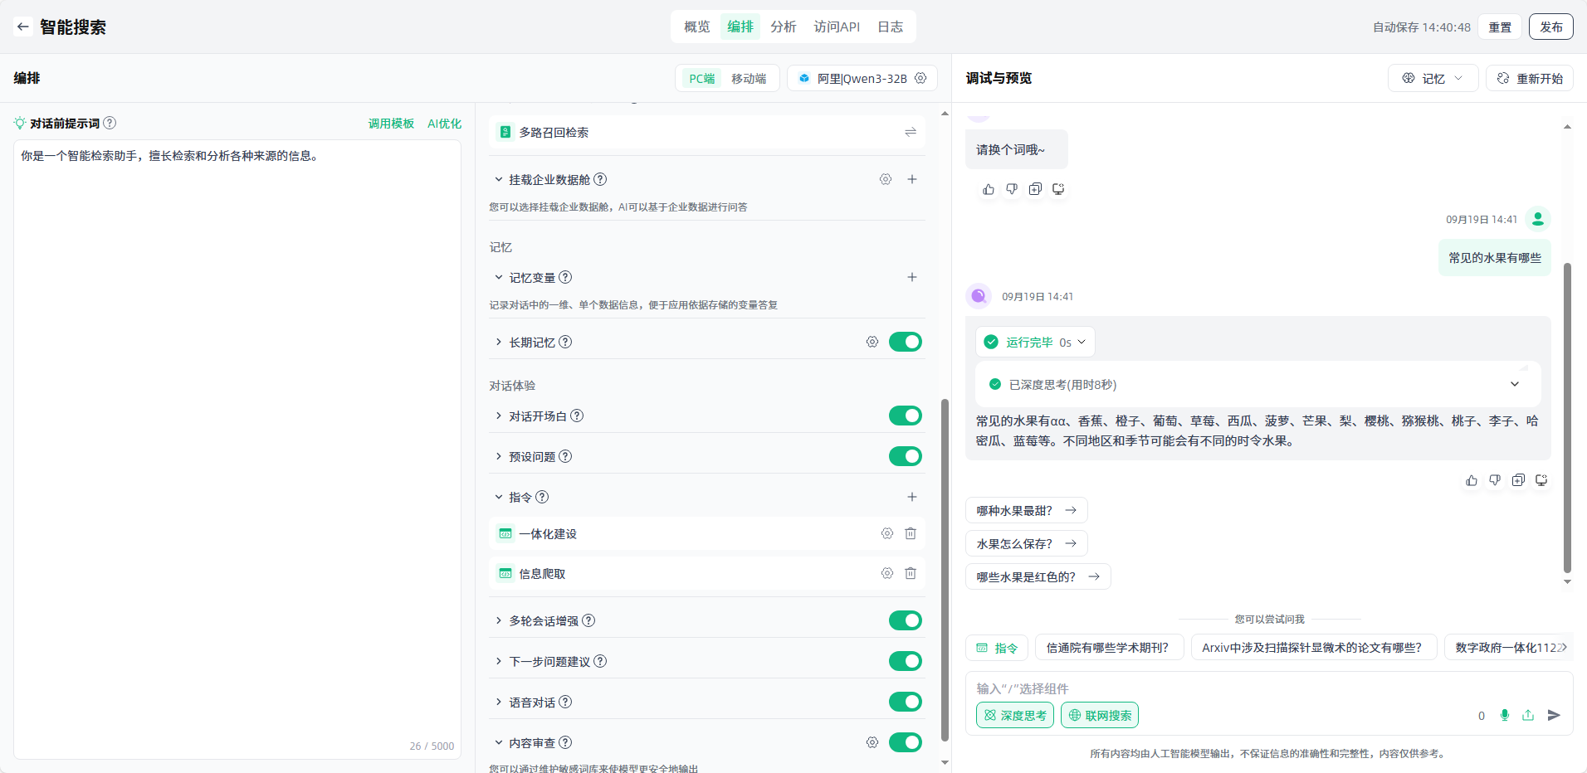1587x773 pixels.
Task: Open 长期记忆 settings gear
Action: click(872, 342)
